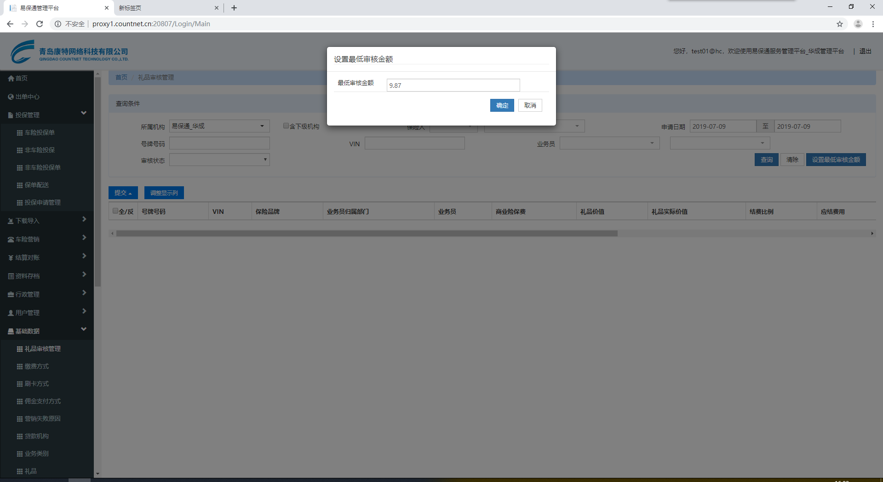Toggle the 全/反 select-all checkbox
Screen dimensions: 883x482
[x=115, y=211]
